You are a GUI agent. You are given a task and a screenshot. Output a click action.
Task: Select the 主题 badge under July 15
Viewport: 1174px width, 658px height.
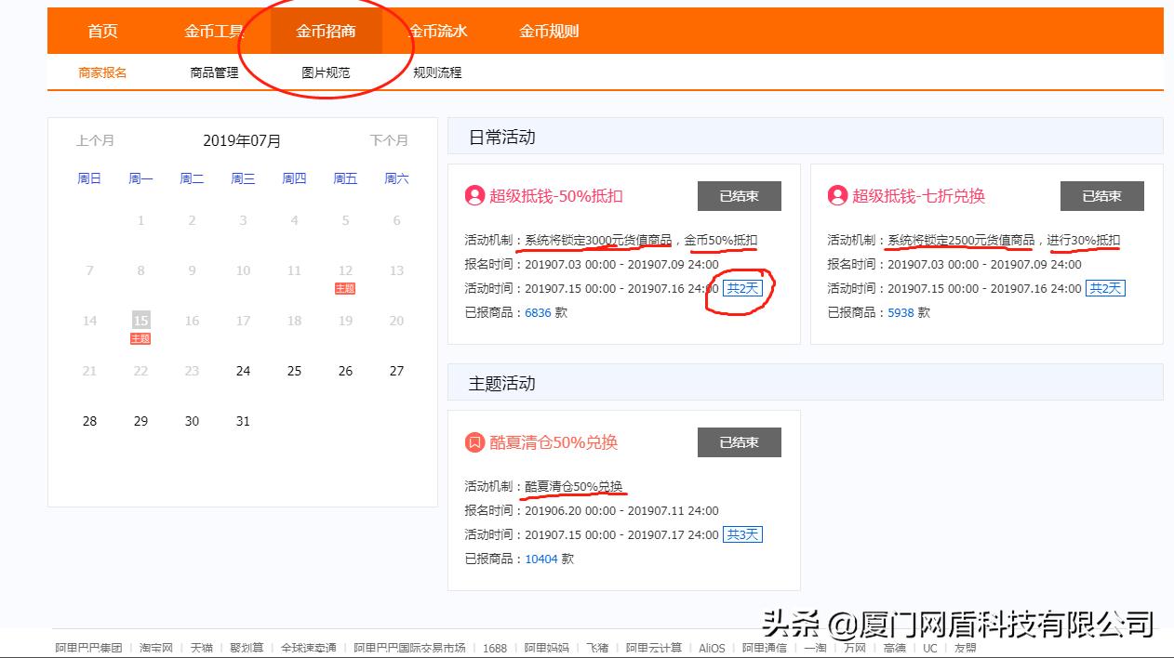(140, 338)
